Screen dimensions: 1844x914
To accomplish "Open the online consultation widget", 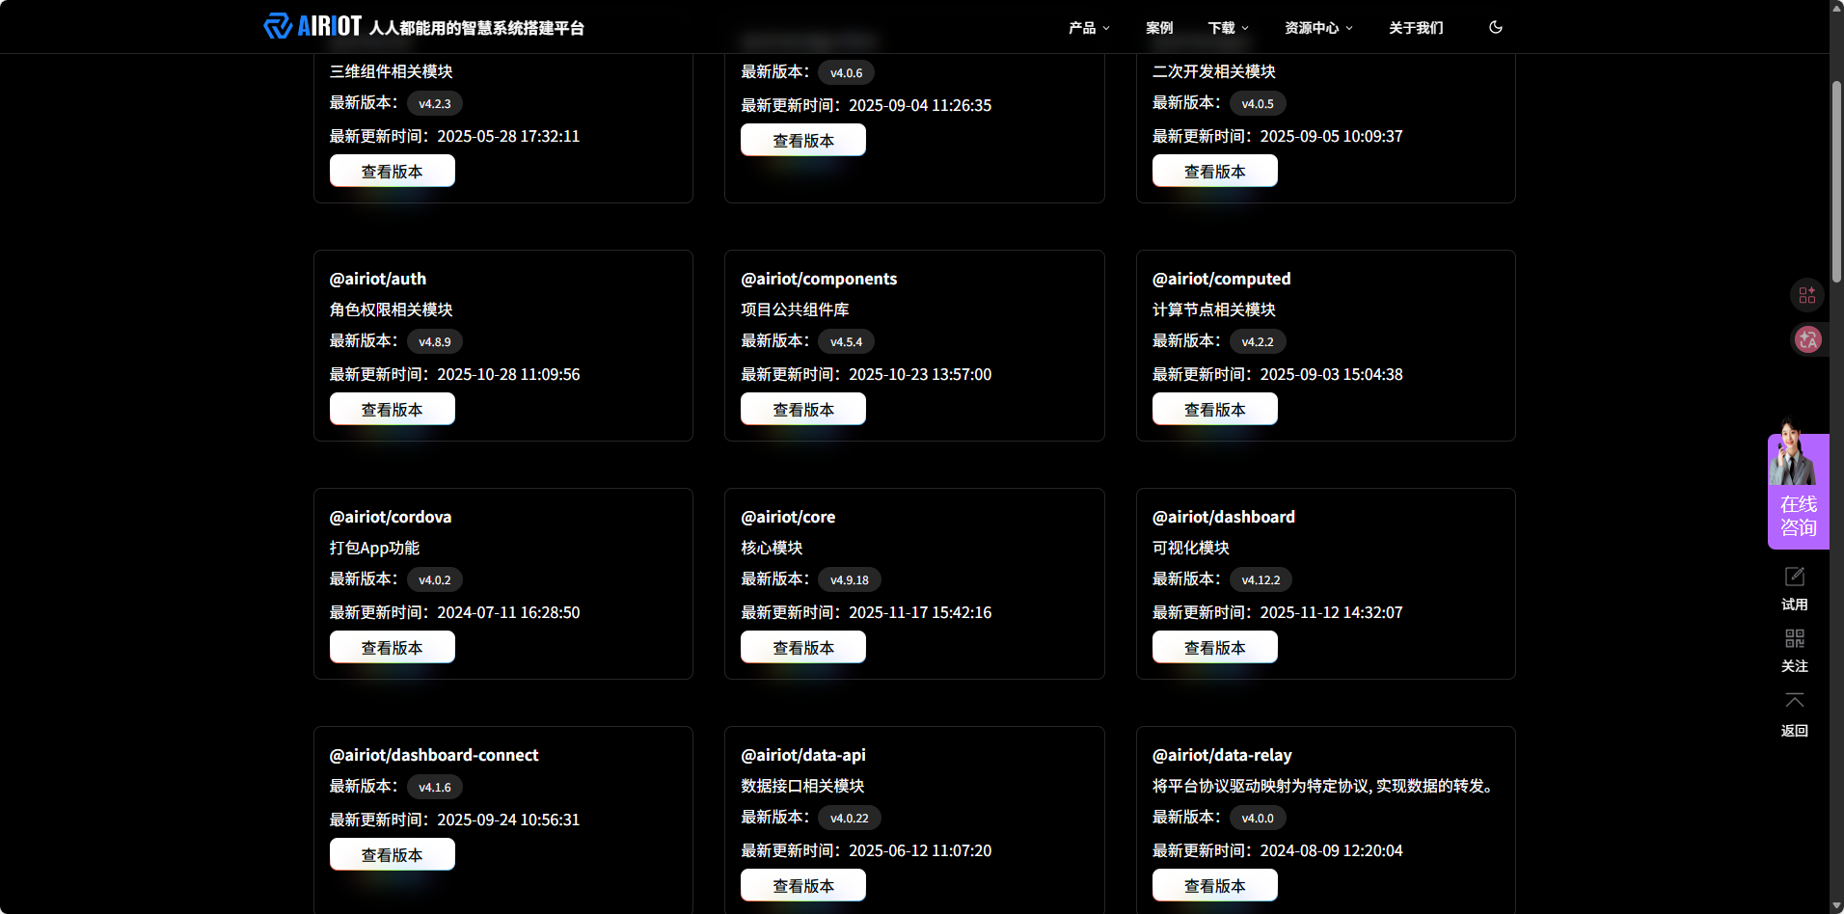I will pyautogui.click(x=1798, y=493).
